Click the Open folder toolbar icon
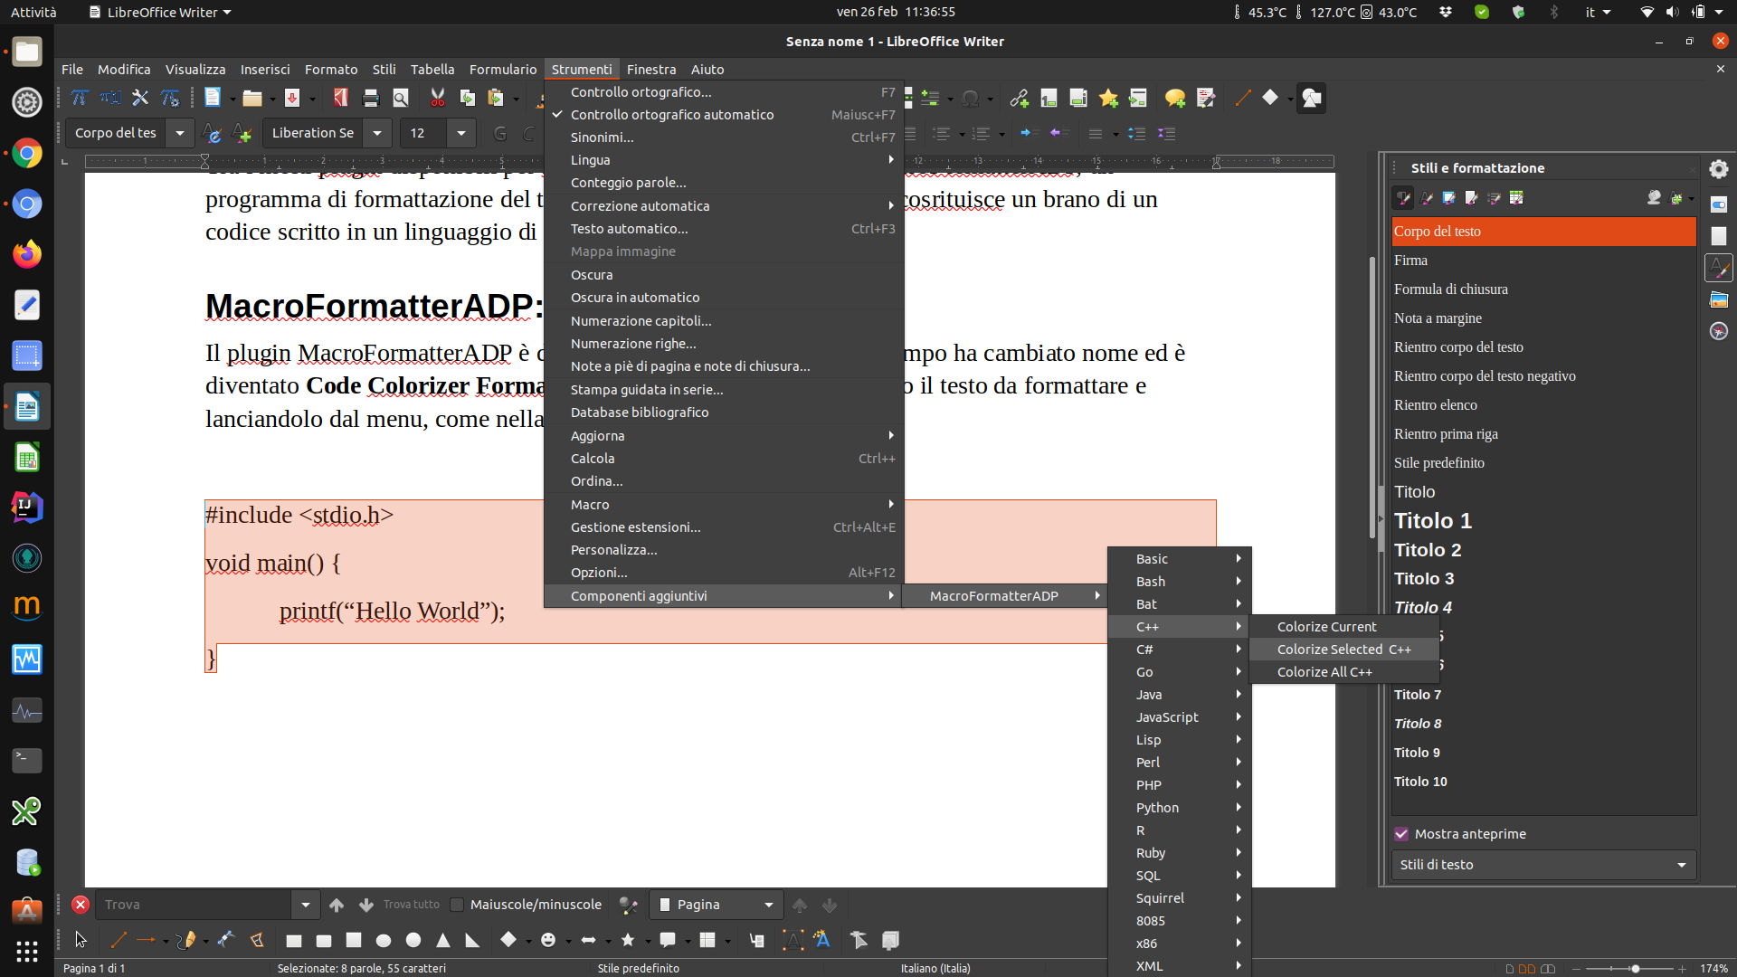1737x977 pixels. 252,98
